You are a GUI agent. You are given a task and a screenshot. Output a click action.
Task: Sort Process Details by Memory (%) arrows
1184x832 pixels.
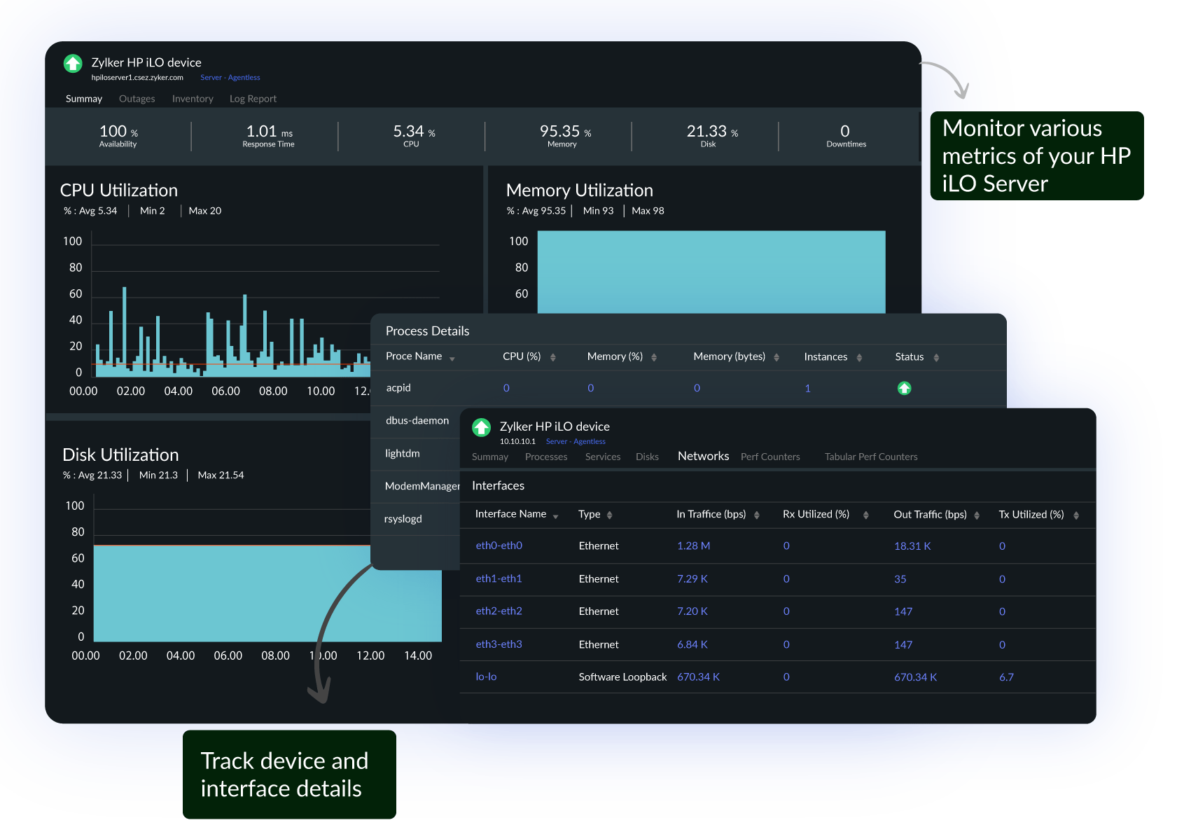click(x=653, y=357)
